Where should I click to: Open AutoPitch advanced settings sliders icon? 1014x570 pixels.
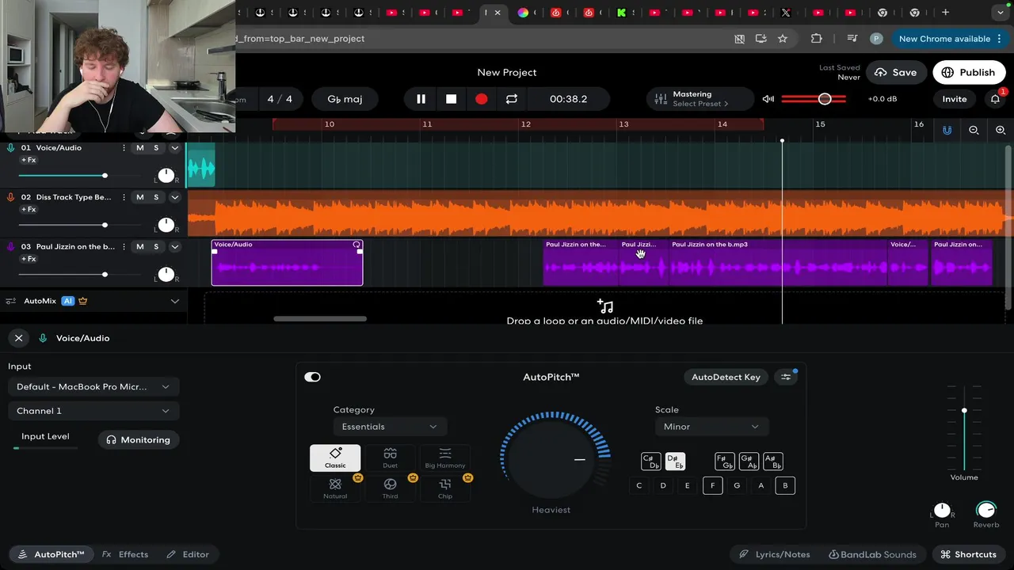(x=786, y=377)
